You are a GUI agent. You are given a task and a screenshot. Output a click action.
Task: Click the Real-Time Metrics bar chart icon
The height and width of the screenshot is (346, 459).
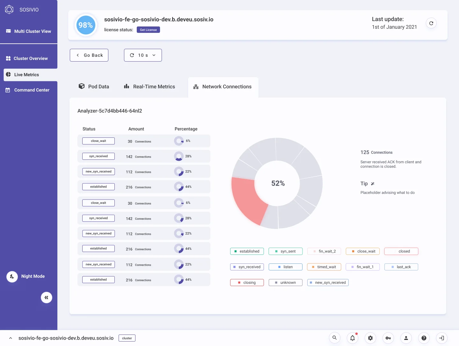127,86
